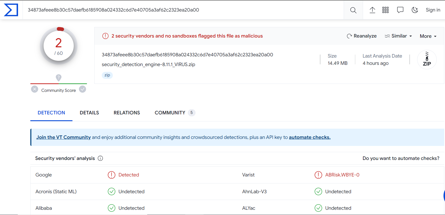This screenshot has width=445, height=215.
Task: Vote harmless with the checkmark community score button
Action: click(x=82, y=89)
